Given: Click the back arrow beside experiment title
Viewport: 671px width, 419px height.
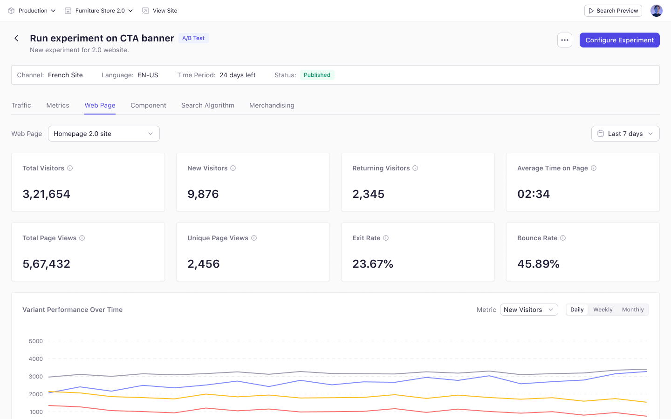Looking at the screenshot, I should pyautogui.click(x=16, y=38).
